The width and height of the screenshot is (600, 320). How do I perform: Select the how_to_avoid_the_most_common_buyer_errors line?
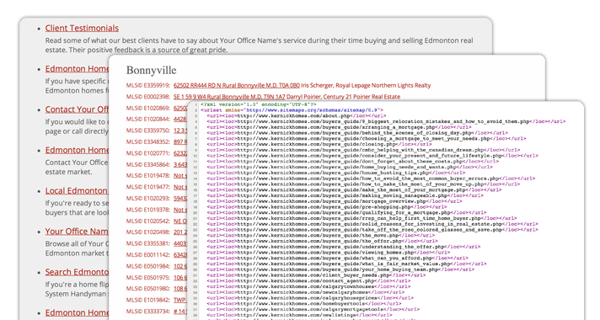(371, 179)
